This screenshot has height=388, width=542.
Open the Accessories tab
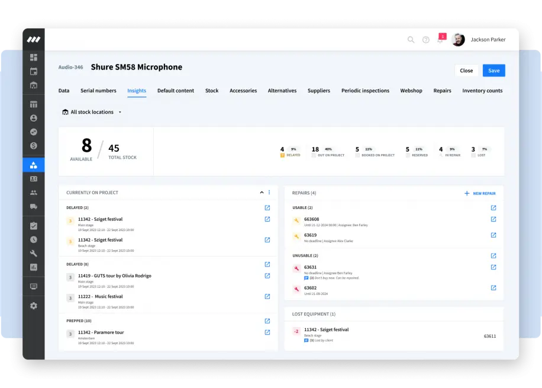pyautogui.click(x=243, y=91)
